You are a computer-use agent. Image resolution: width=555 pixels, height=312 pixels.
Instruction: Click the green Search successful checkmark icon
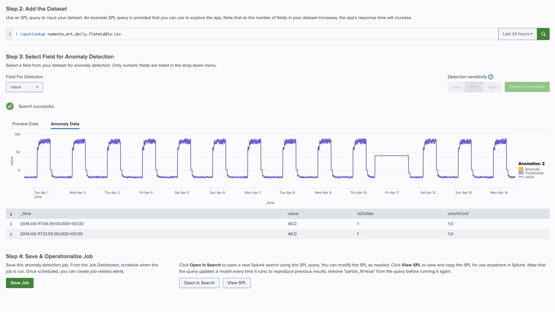[10, 106]
